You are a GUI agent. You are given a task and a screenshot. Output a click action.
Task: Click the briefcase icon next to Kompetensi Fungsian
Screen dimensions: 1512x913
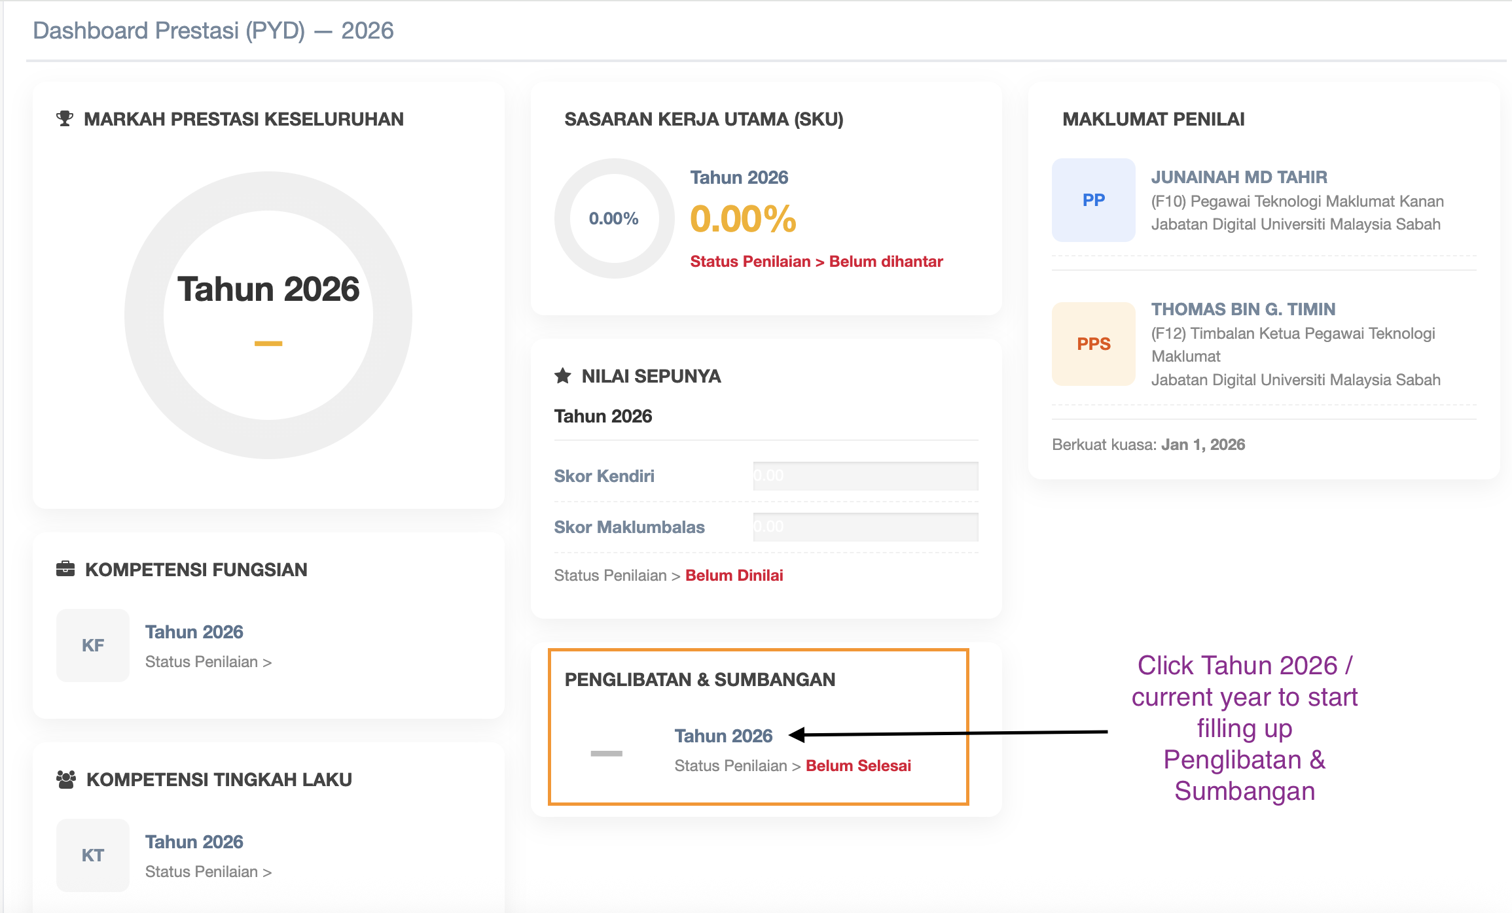(x=65, y=569)
